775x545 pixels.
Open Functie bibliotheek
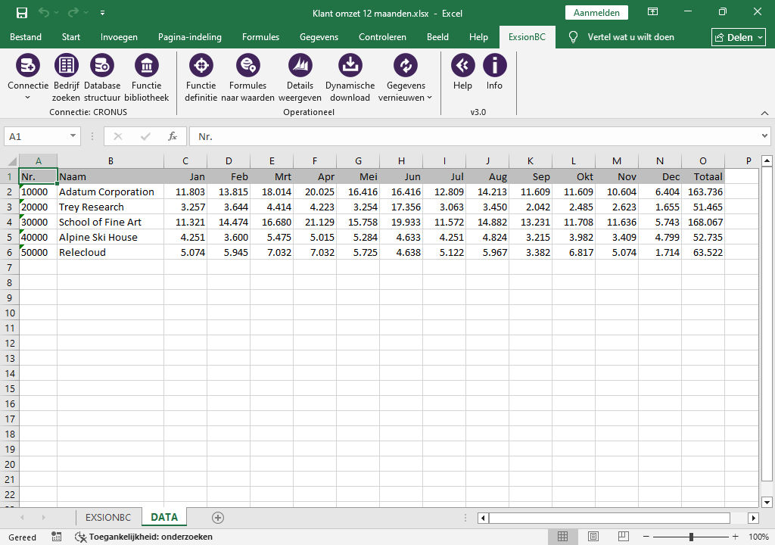[x=146, y=65]
